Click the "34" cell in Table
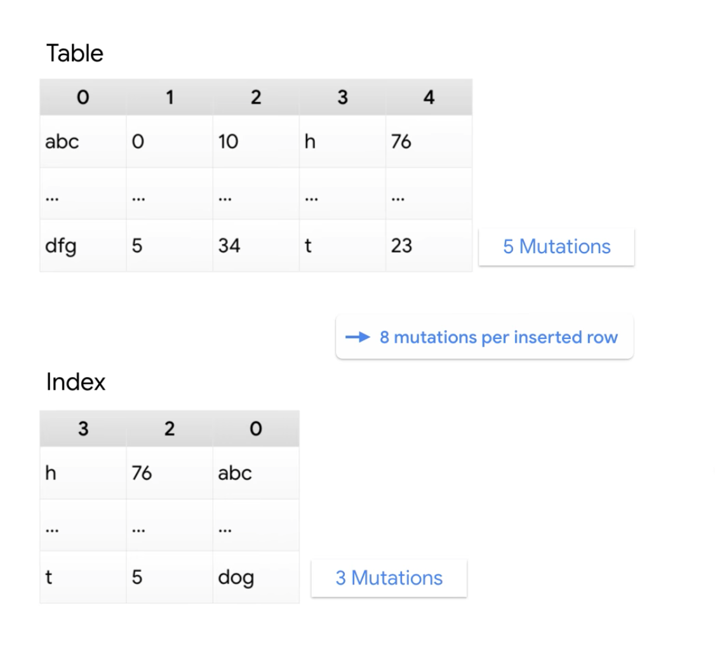 [x=229, y=246]
